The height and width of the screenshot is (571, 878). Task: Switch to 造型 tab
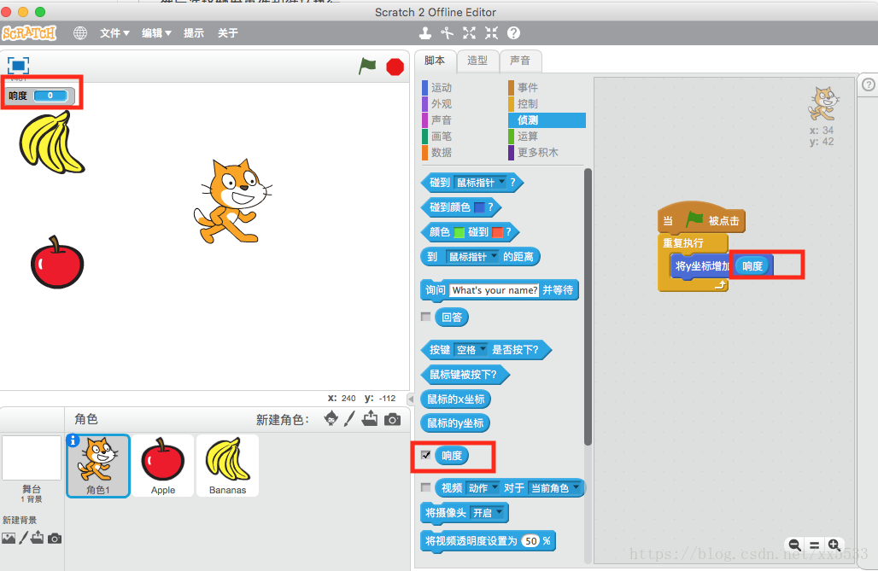coord(477,61)
